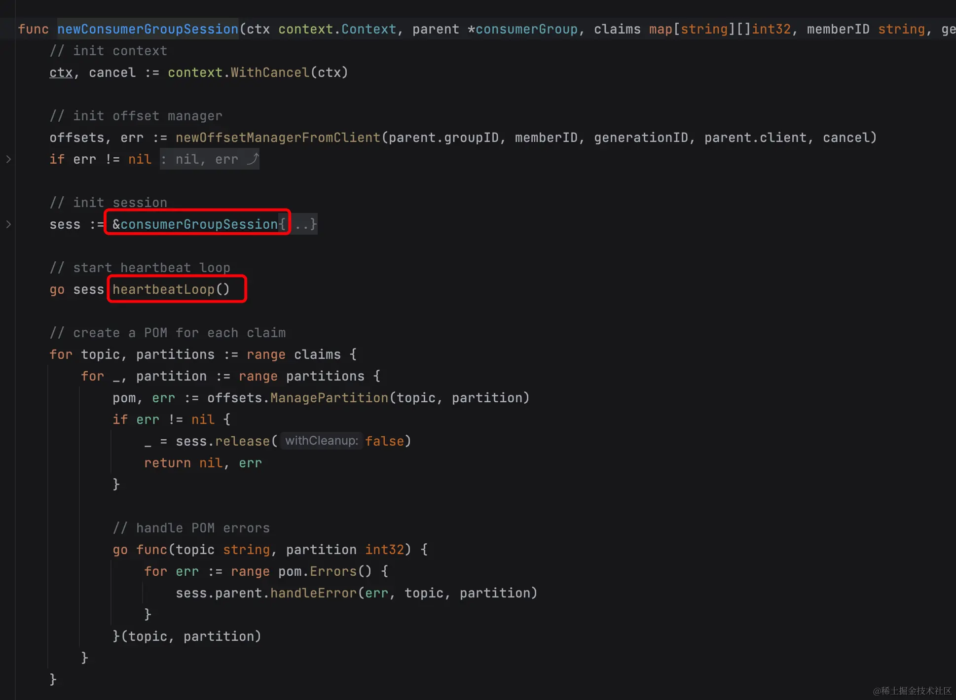This screenshot has width=956, height=700.
Task: Click the '// handle POM errors' comment
Action: click(x=191, y=528)
